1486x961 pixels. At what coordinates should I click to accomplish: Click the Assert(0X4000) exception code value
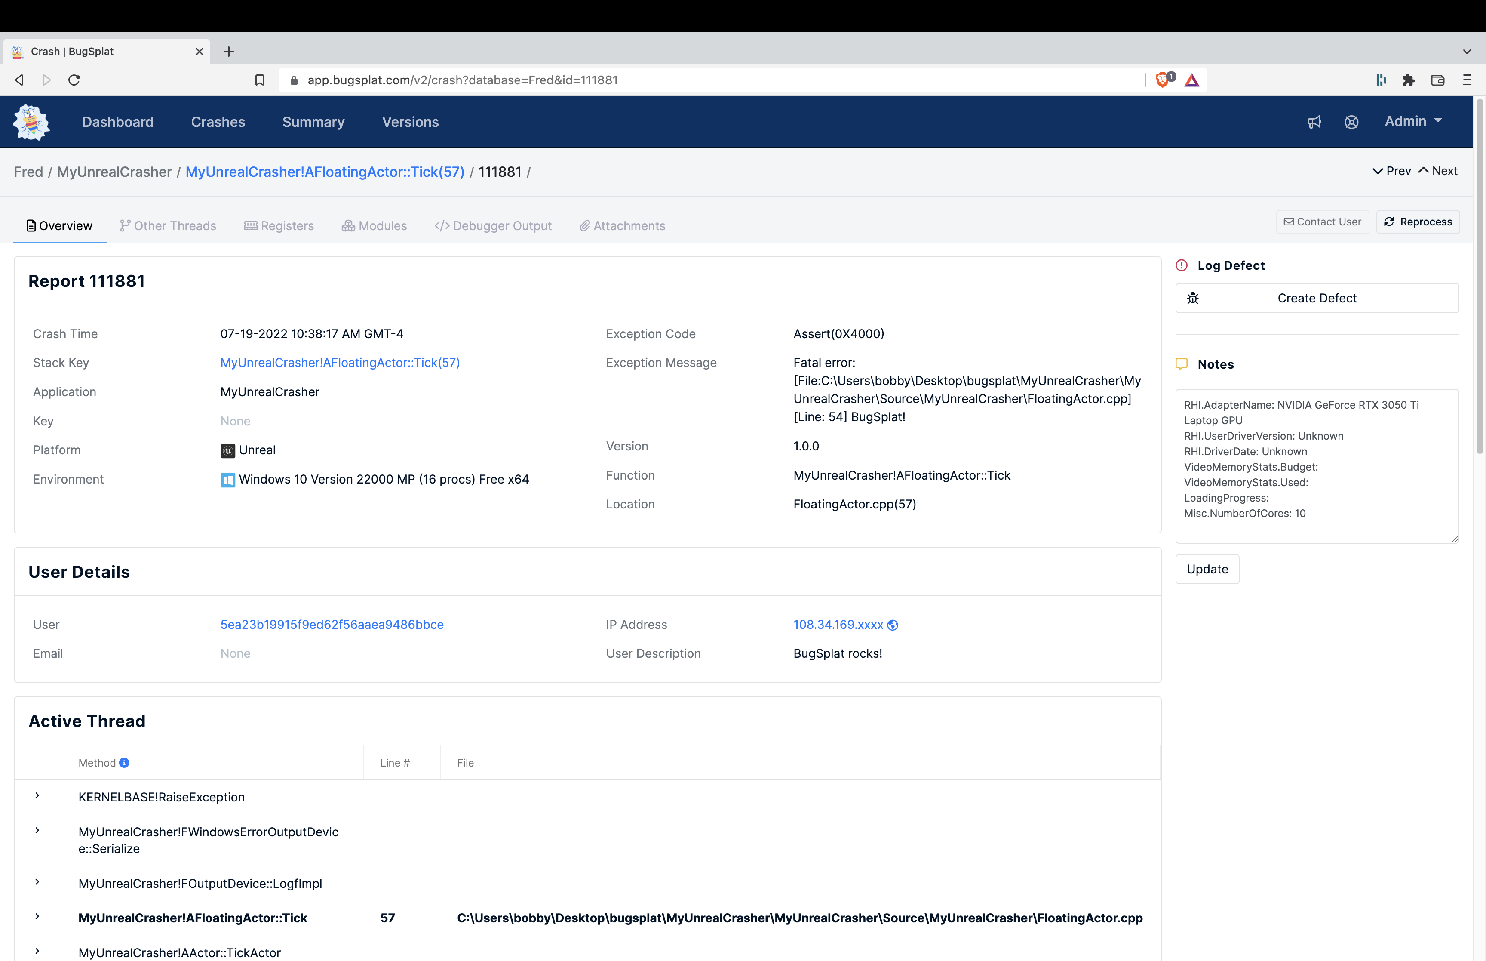pos(839,334)
